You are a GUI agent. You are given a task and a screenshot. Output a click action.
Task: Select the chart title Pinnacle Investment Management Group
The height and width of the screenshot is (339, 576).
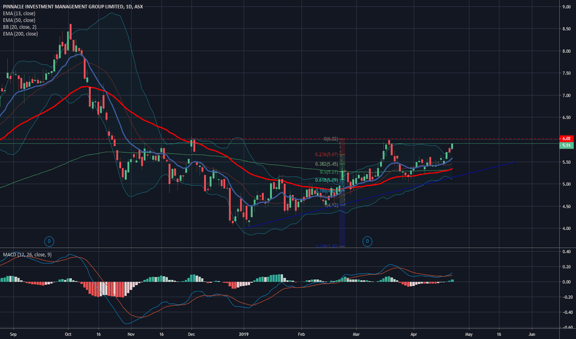(73, 7)
